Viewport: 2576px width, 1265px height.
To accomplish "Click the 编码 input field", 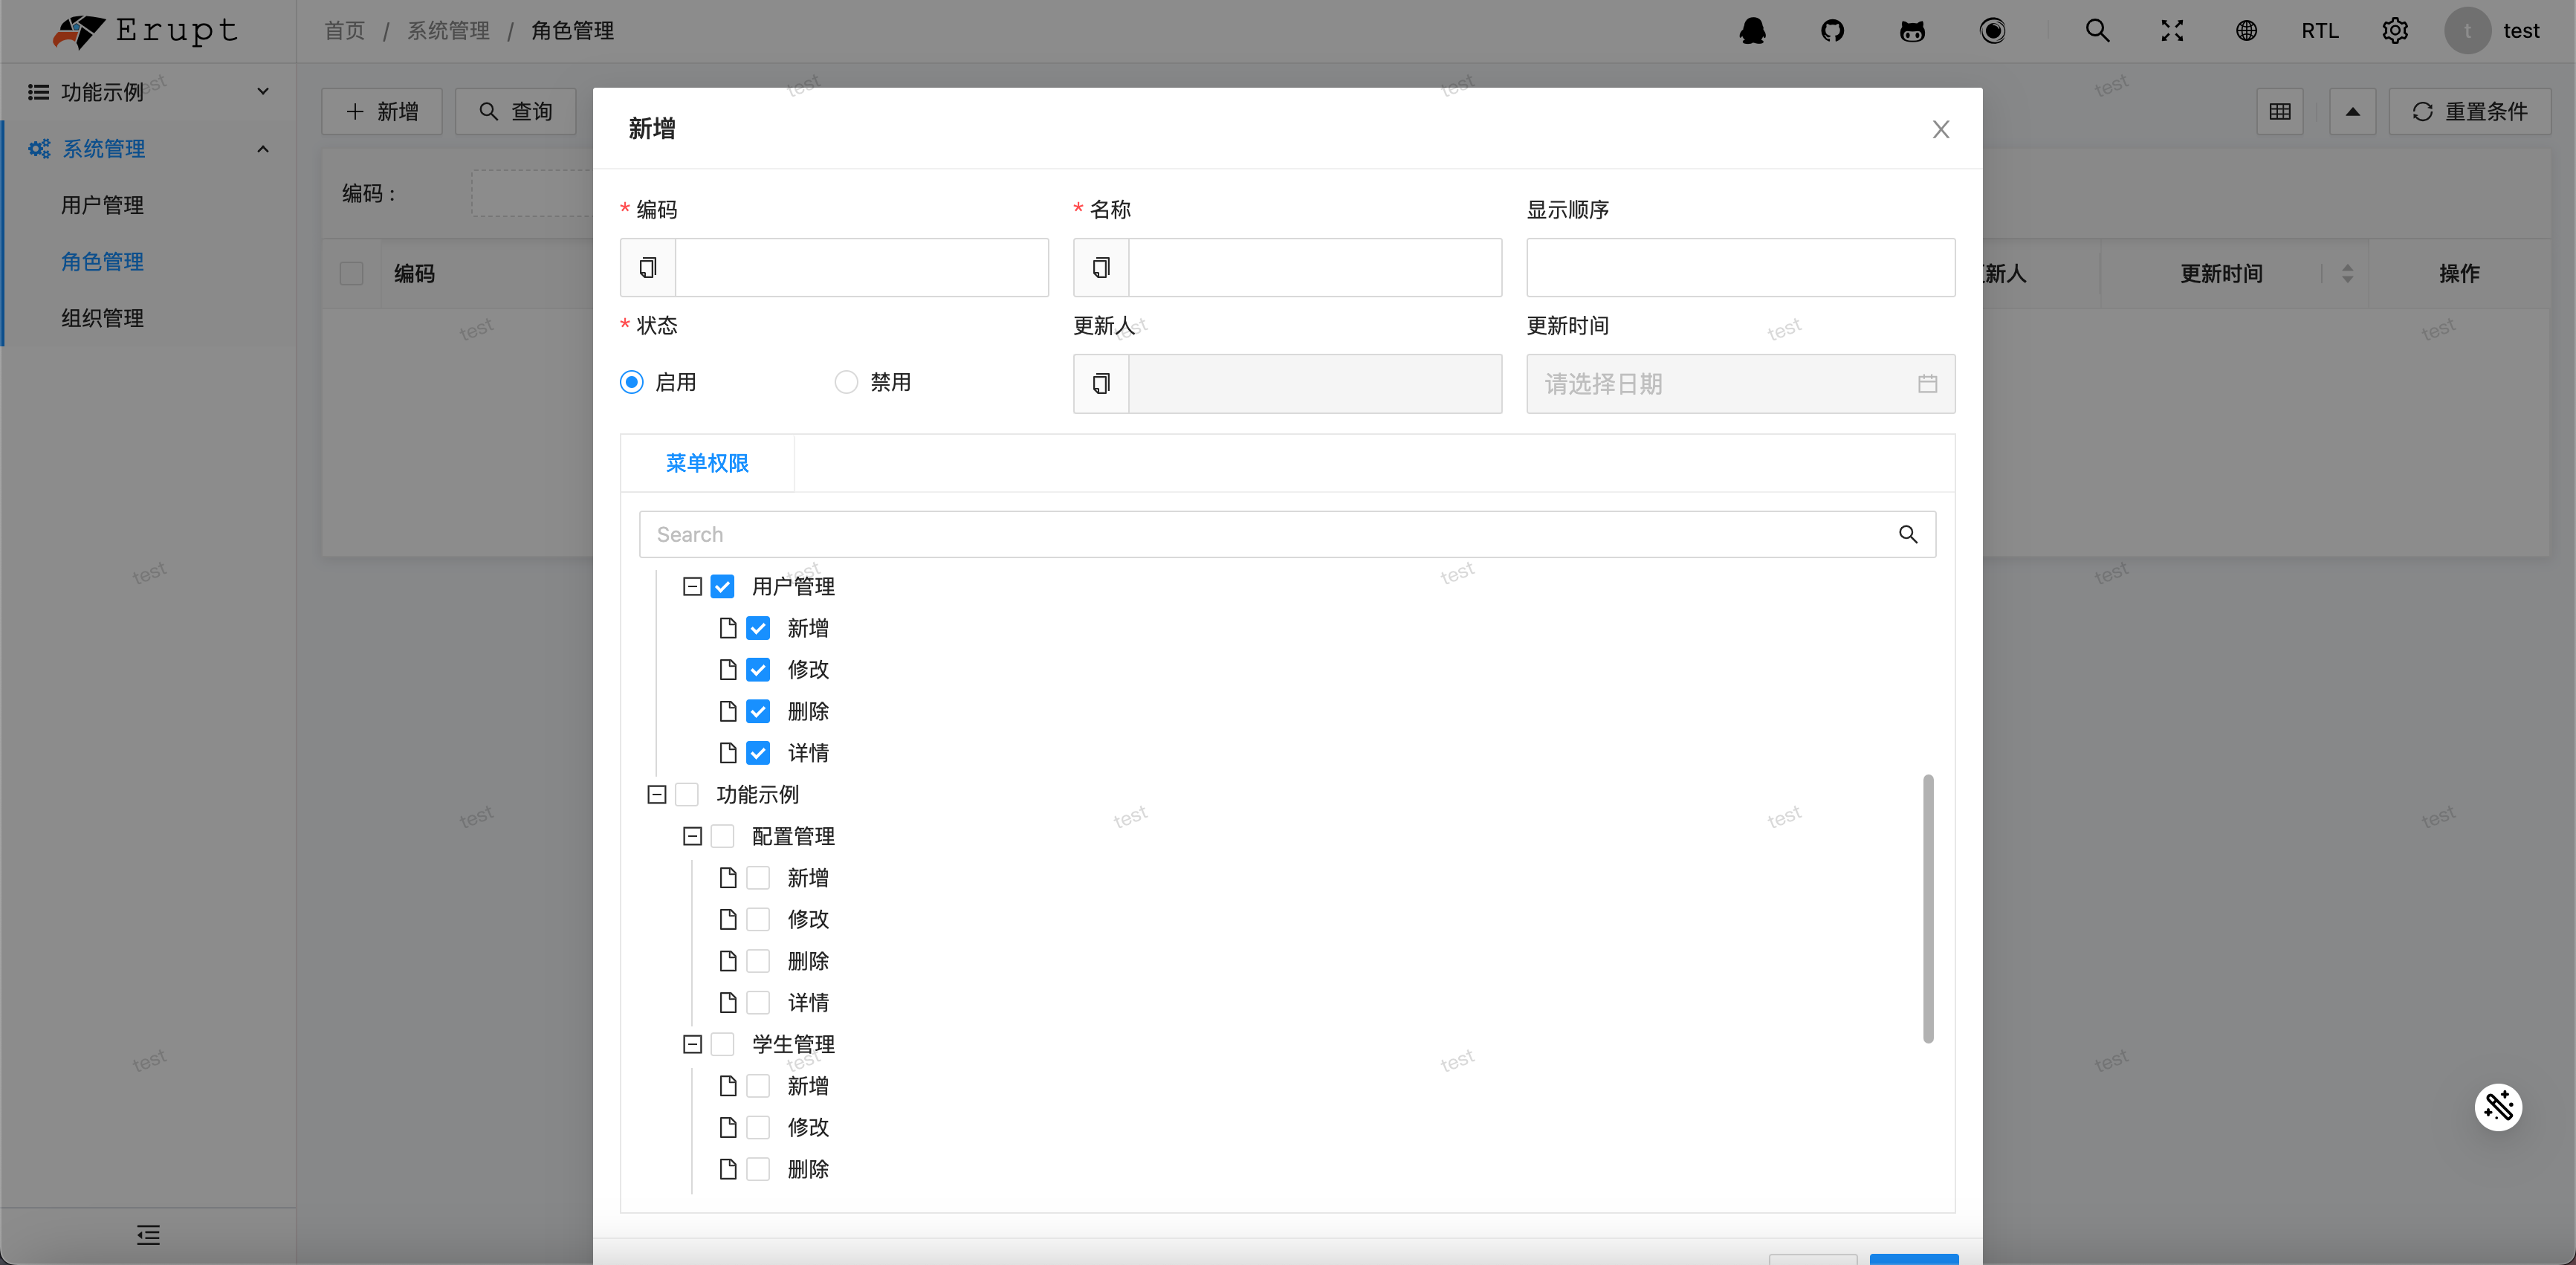I will 862,268.
